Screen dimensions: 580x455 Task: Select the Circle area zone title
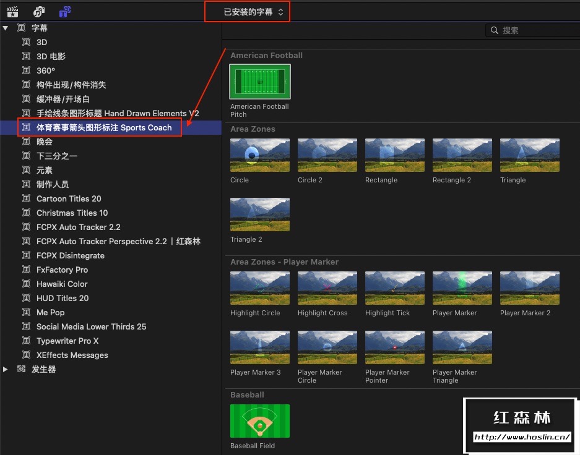pos(259,155)
